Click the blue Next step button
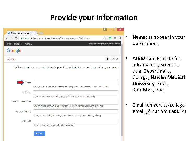Viewport: 188px width, 141px height. point(39,133)
